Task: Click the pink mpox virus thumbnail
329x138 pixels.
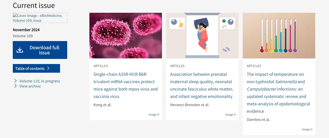Action: [125, 35]
